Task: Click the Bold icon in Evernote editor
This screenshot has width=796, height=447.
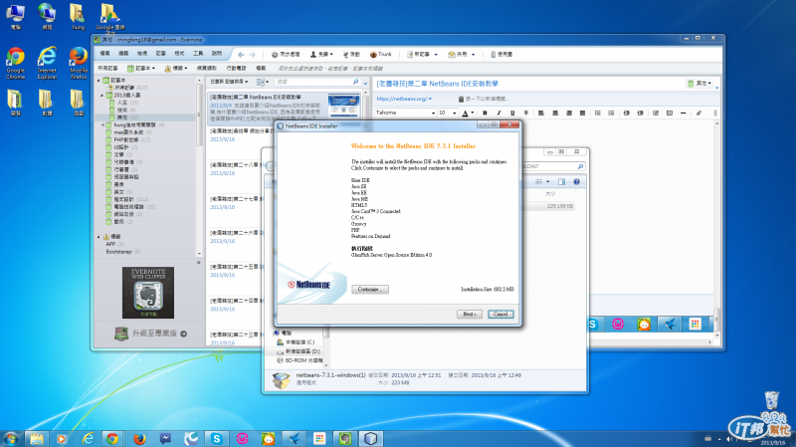Action: click(x=485, y=112)
